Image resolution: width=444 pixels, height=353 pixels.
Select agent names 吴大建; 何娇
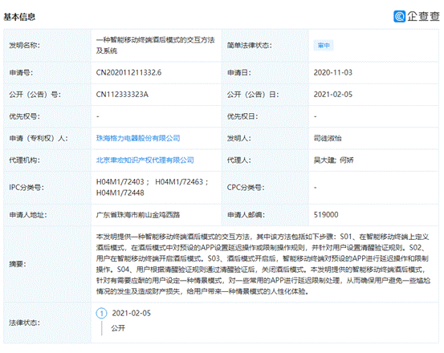click(333, 160)
